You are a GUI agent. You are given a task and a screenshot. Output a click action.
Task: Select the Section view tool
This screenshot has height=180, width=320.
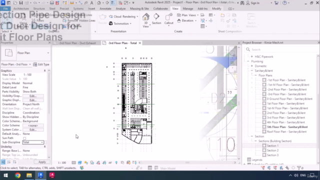tap(156, 19)
